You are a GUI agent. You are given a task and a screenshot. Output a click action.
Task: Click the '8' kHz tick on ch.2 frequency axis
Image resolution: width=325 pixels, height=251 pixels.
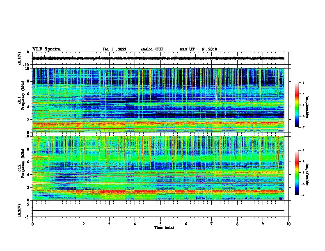(28, 149)
